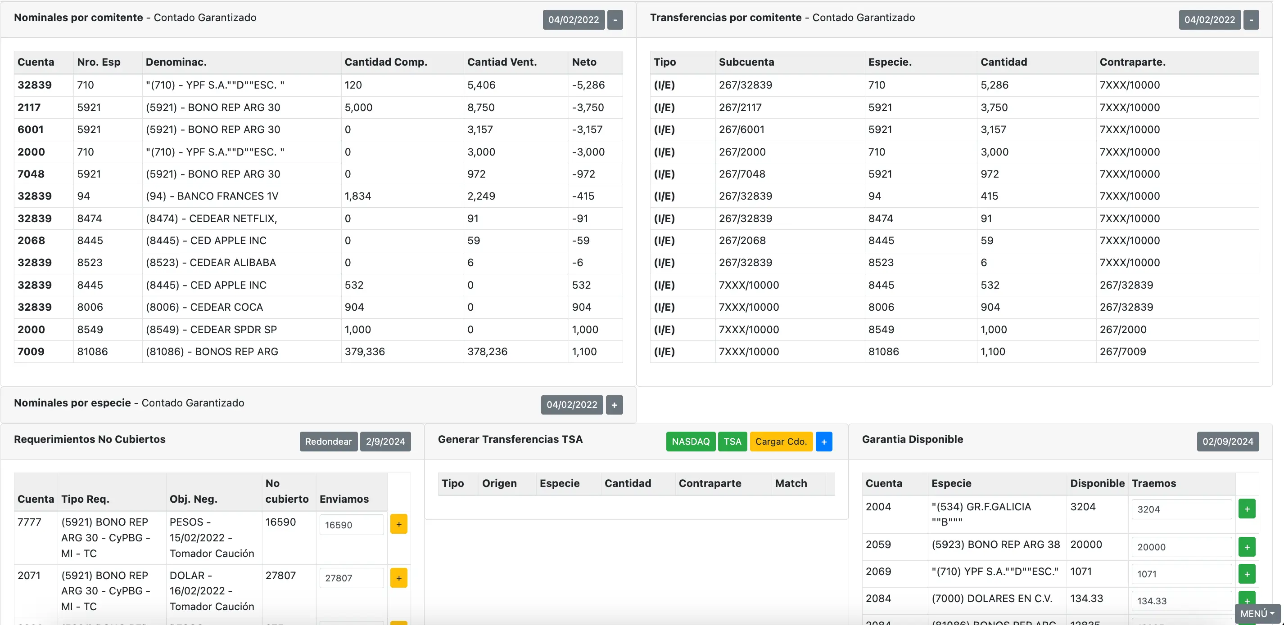
Task: Open the 2/9/2024 date in Requerimientos No Cubiertos
Action: click(385, 442)
